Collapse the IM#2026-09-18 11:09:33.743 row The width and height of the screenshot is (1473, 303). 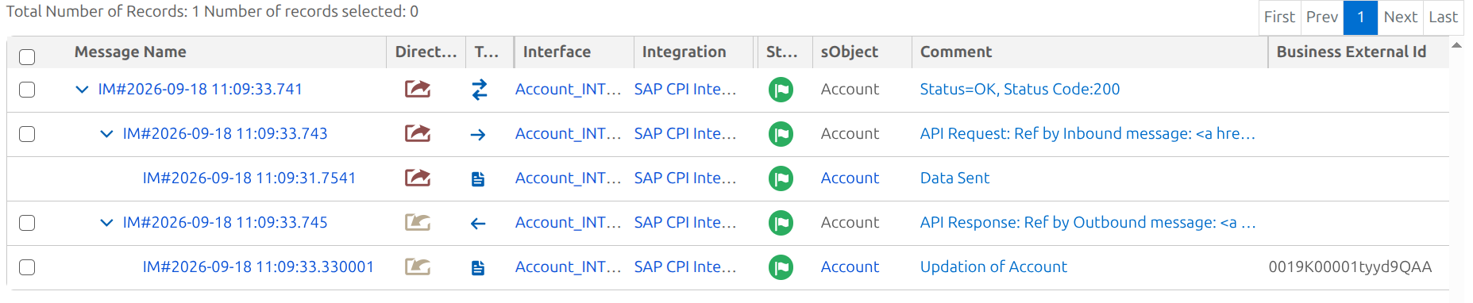106,134
